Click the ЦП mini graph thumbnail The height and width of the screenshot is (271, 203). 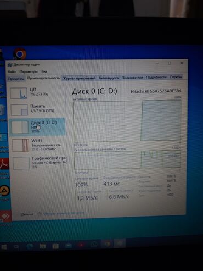[19, 93]
